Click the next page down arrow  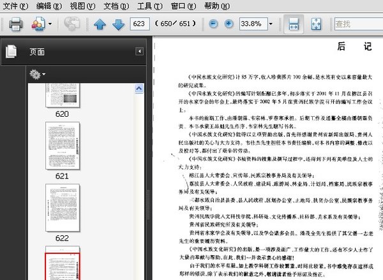pos(118,24)
